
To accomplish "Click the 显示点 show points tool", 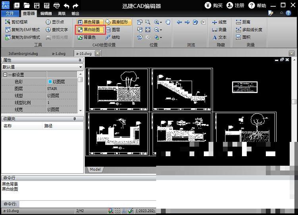I will tap(55, 22).
